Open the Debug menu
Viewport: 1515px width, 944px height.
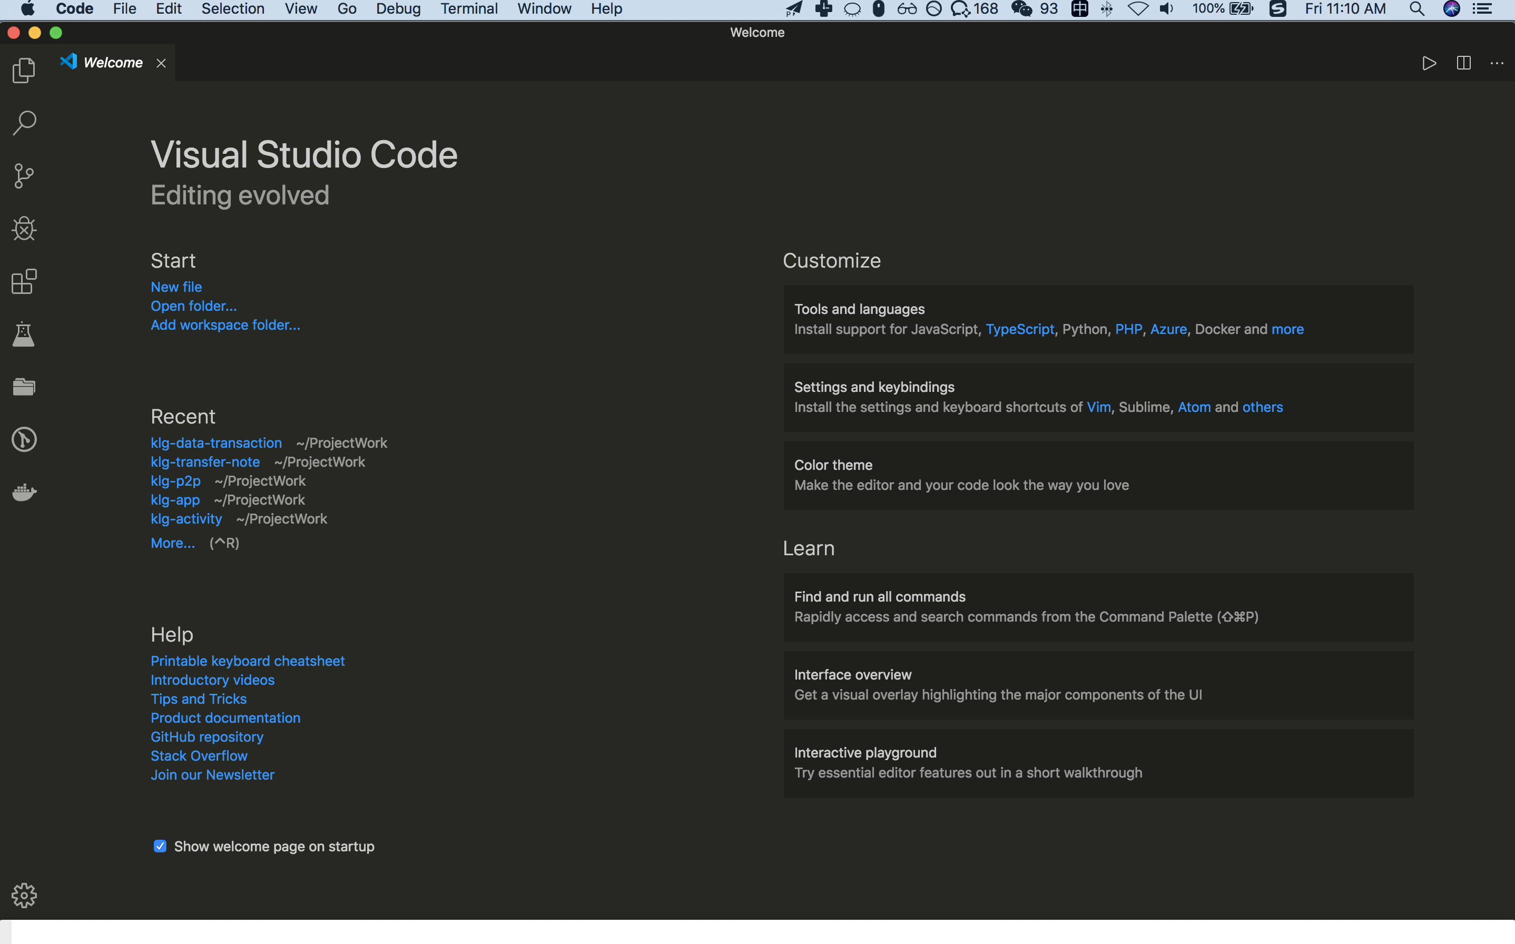398,9
